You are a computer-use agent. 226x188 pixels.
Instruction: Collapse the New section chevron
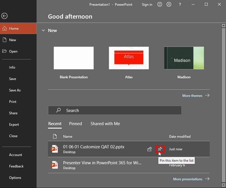[x=43, y=31]
